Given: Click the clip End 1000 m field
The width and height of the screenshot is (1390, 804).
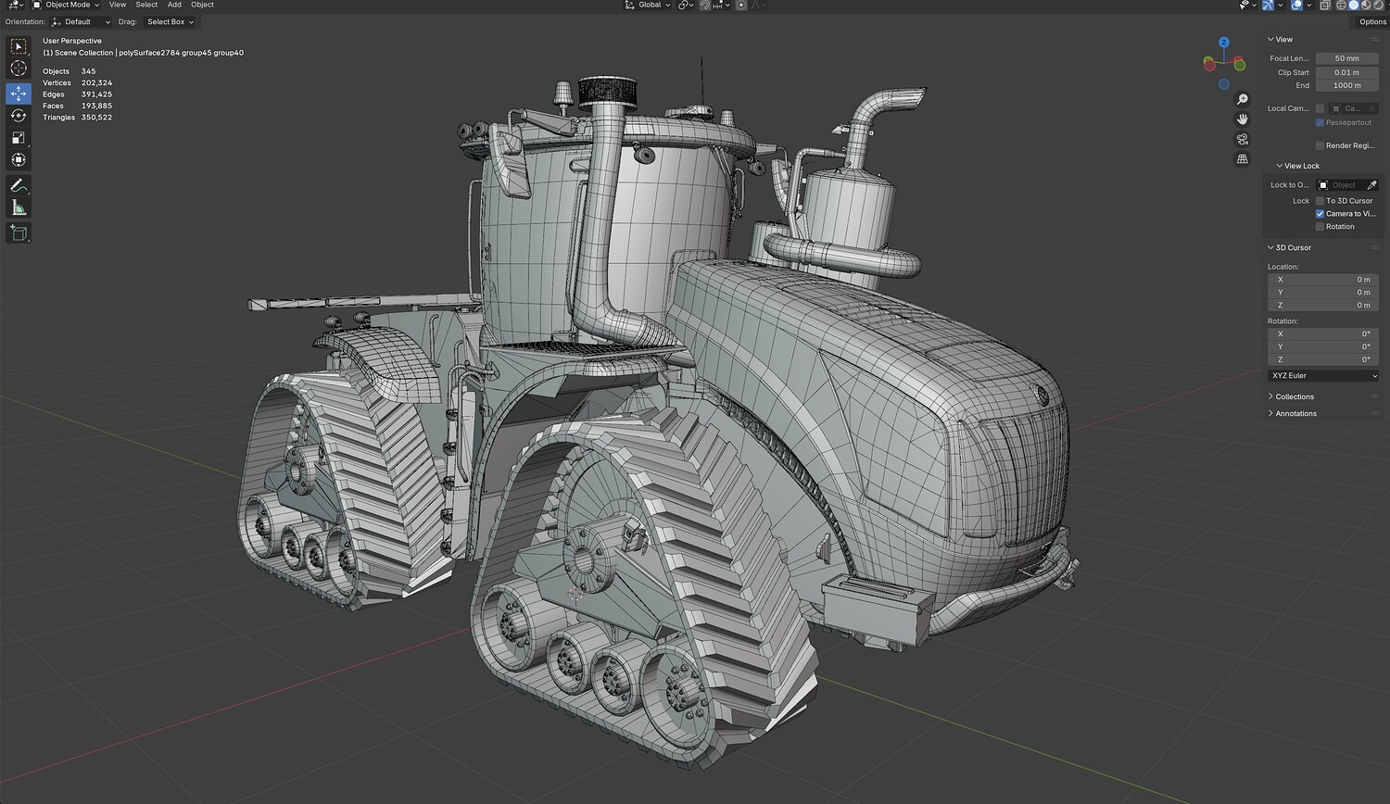Looking at the screenshot, I should pos(1347,85).
